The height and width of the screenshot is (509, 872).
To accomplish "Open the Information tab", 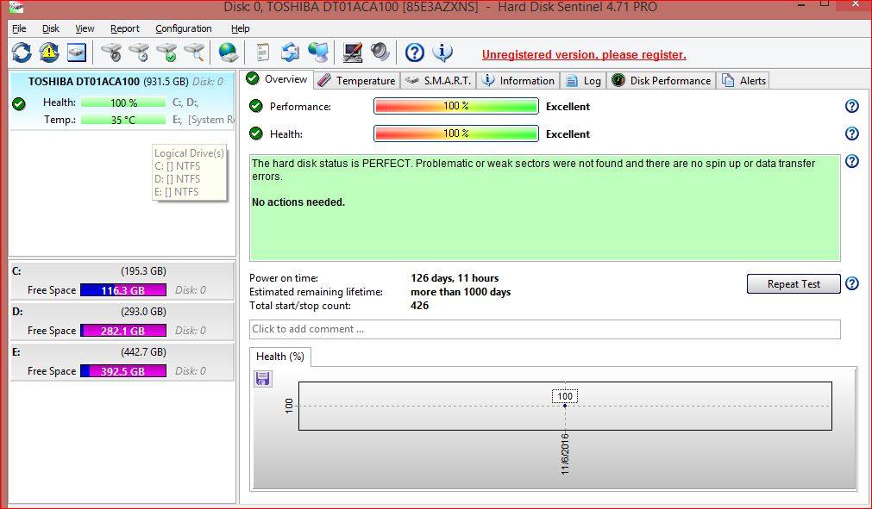I will point(518,80).
